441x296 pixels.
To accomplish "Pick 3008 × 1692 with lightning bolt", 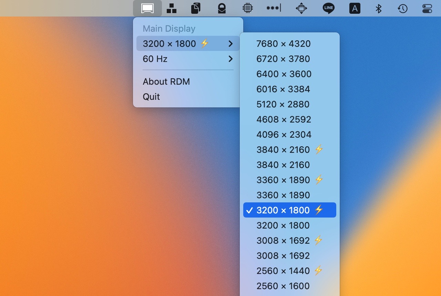I will pyautogui.click(x=290, y=241).
